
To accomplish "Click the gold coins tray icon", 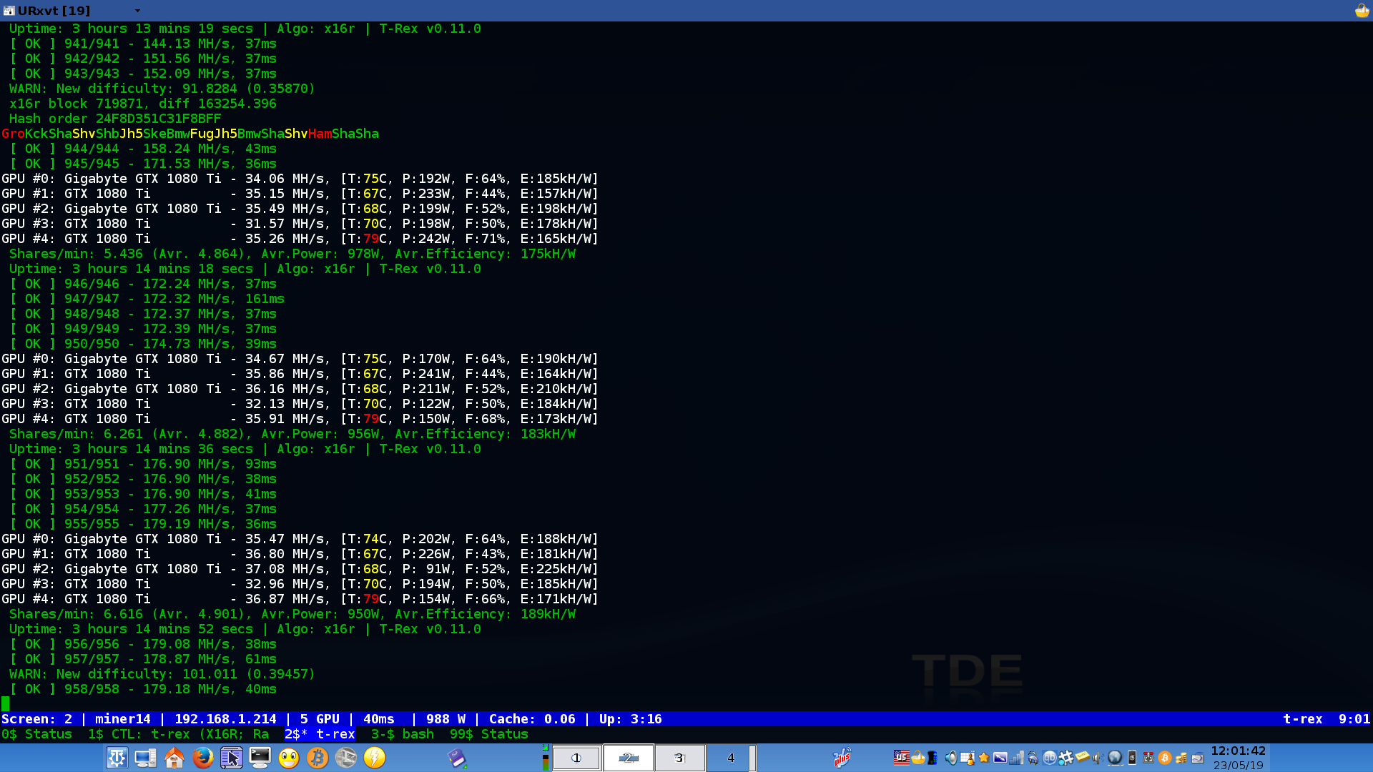I will pyautogui.click(x=1181, y=758).
